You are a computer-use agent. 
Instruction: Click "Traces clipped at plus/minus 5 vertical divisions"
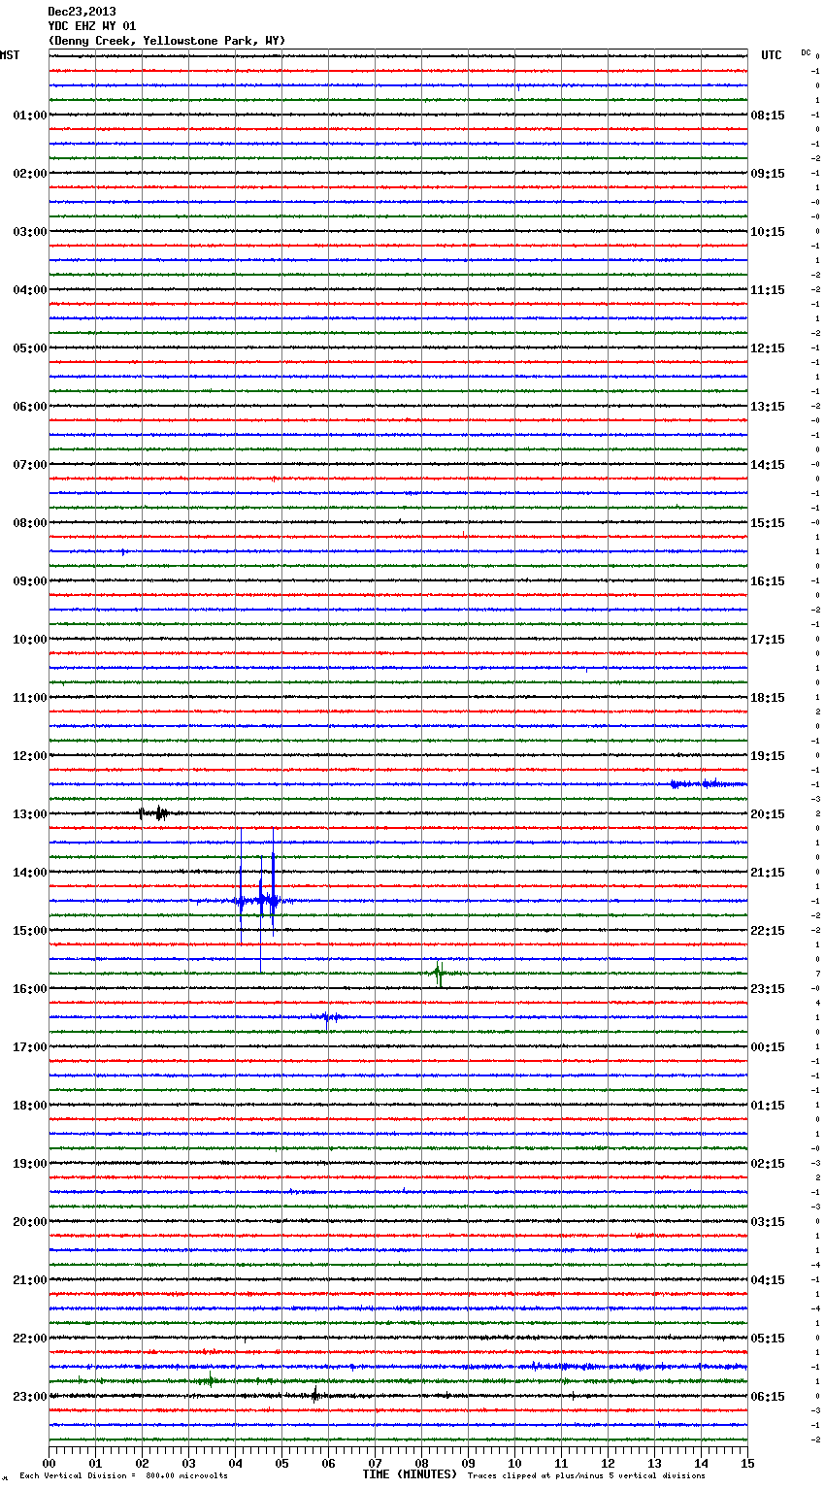[x=586, y=1476]
